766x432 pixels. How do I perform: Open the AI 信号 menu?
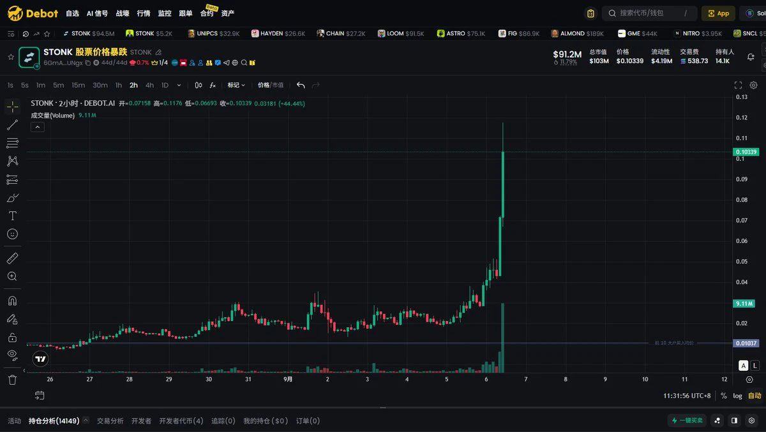pyautogui.click(x=97, y=13)
